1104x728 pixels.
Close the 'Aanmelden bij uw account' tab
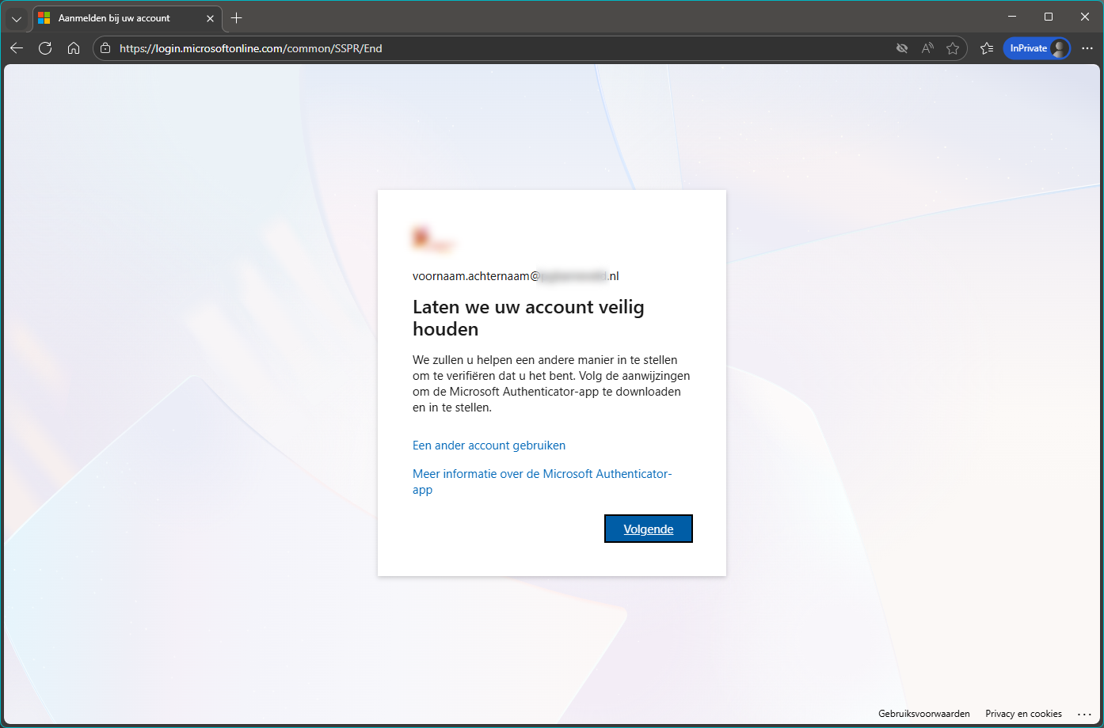(x=210, y=18)
